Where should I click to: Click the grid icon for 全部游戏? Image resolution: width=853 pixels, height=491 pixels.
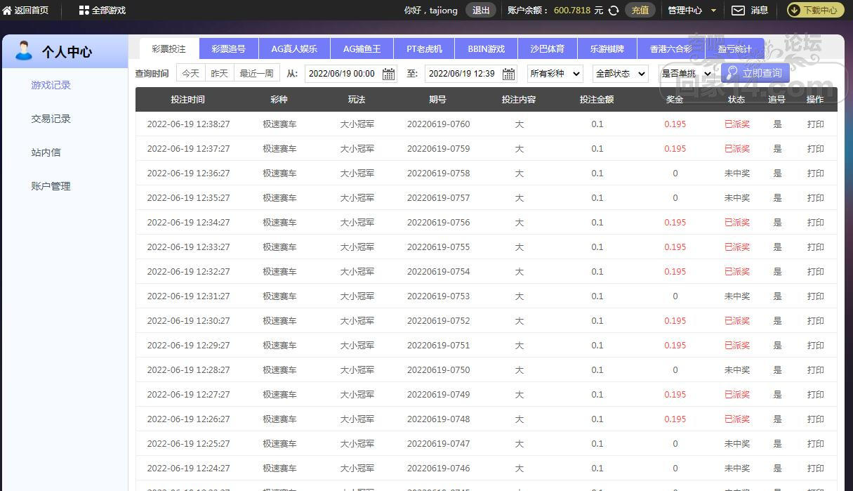pos(84,11)
